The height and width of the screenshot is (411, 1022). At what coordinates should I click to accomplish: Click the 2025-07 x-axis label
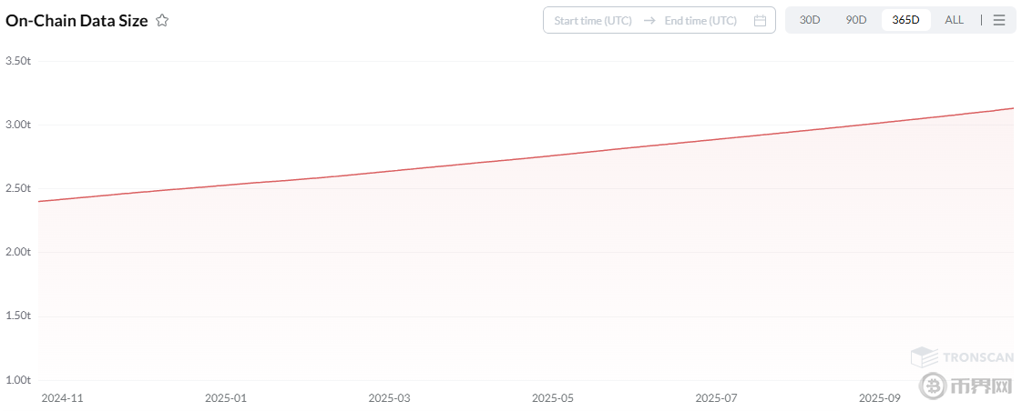tap(716, 398)
